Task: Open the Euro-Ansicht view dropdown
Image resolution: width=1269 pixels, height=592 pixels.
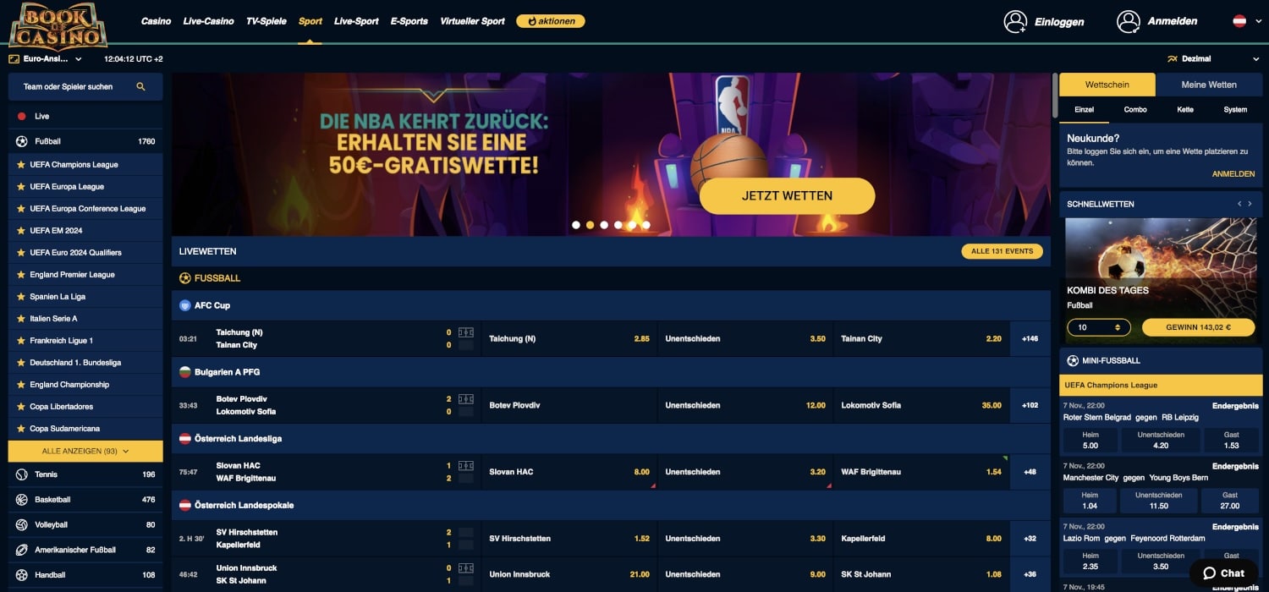Action: pyautogui.click(x=46, y=59)
